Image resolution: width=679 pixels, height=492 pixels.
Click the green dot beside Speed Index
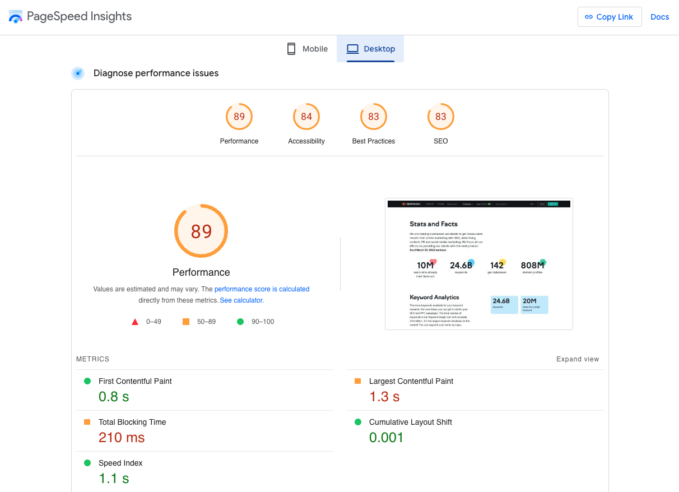point(87,463)
